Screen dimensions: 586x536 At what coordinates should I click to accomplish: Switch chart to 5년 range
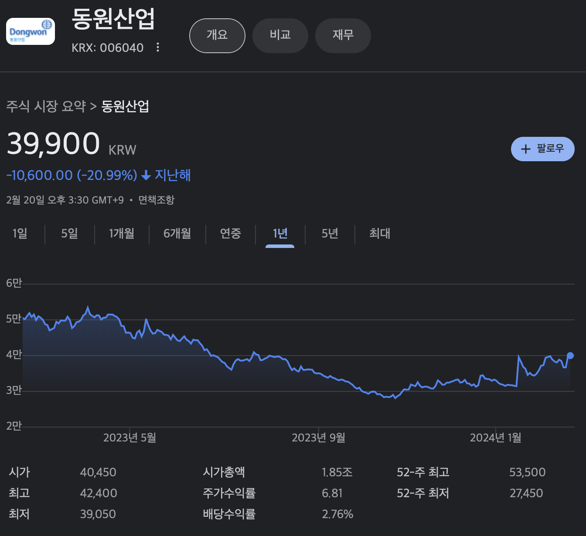pyautogui.click(x=330, y=234)
